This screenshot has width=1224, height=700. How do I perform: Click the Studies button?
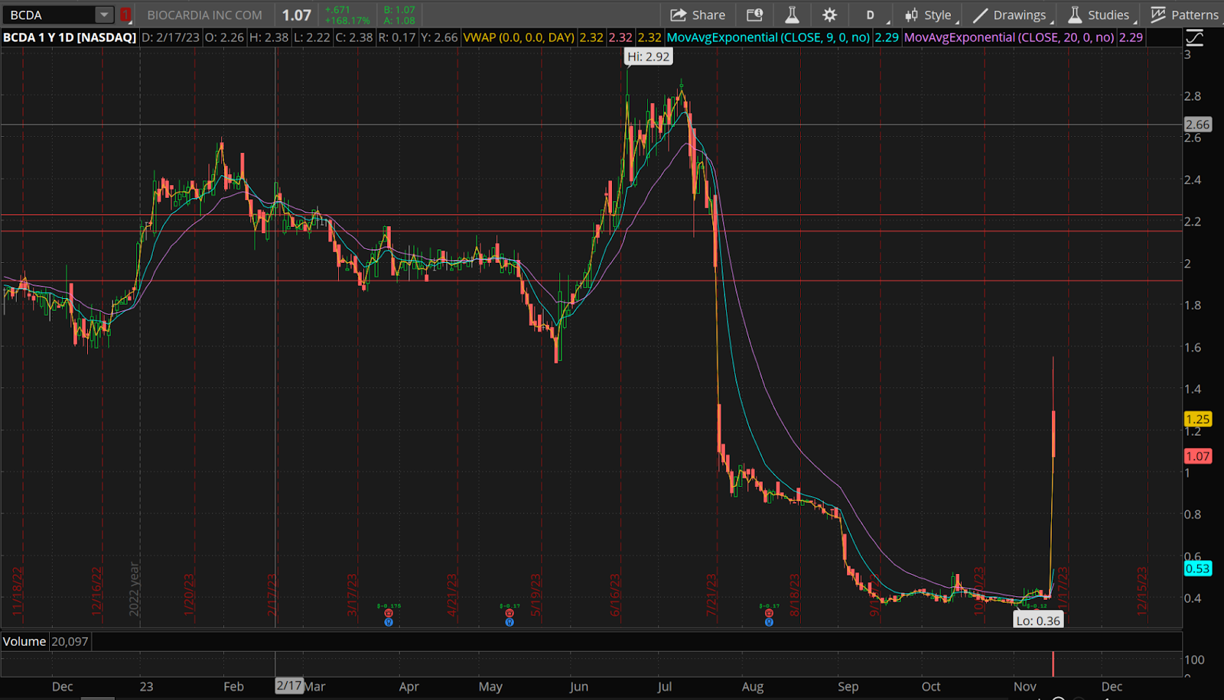click(x=1099, y=15)
